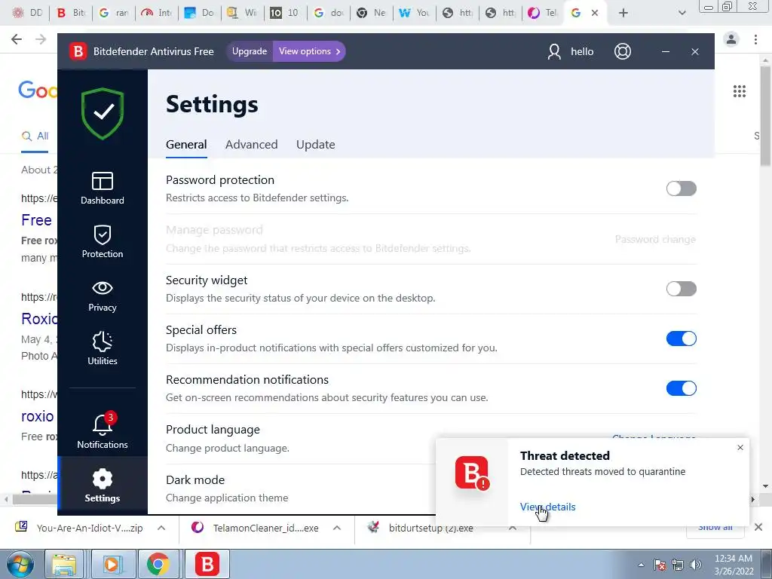Select the Wikipedia W browser tab
Screen dimensions: 772x579
[x=415, y=13]
